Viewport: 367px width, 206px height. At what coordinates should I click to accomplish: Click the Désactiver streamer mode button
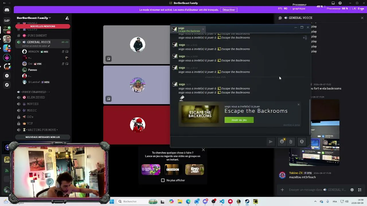click(229, 10)
